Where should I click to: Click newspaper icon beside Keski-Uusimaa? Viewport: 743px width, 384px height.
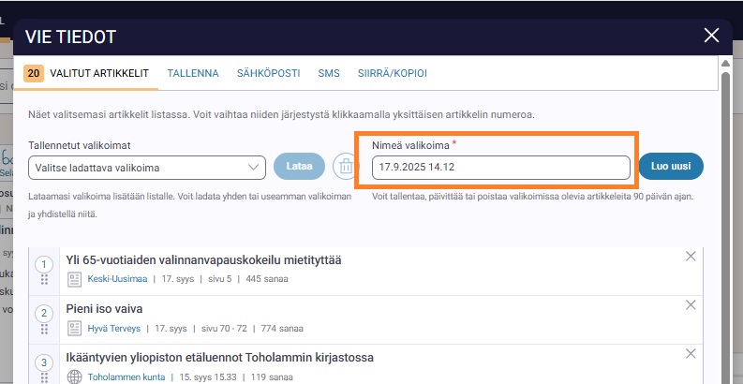74,279
